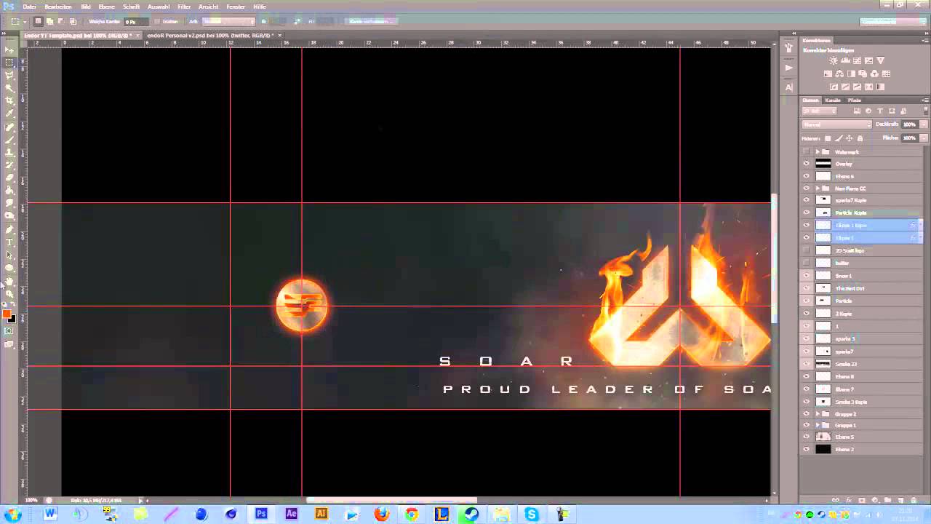
Task: Show the Watermark group
Action: pyautogui.click(x=806, y=151)
